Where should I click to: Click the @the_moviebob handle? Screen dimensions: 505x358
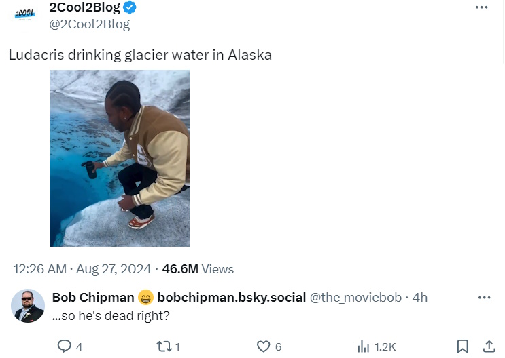coord(355,298)
